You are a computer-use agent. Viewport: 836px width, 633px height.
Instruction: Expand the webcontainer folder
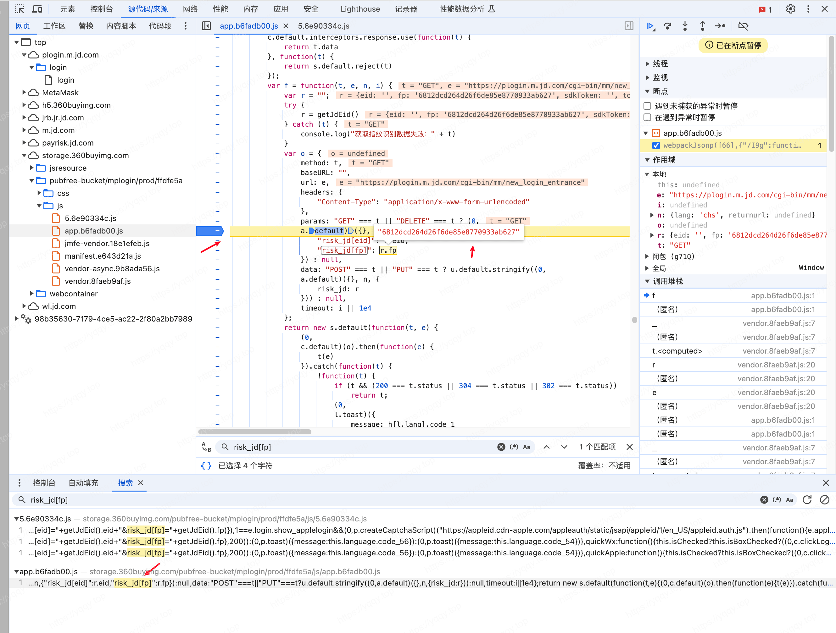click(32, 294)
